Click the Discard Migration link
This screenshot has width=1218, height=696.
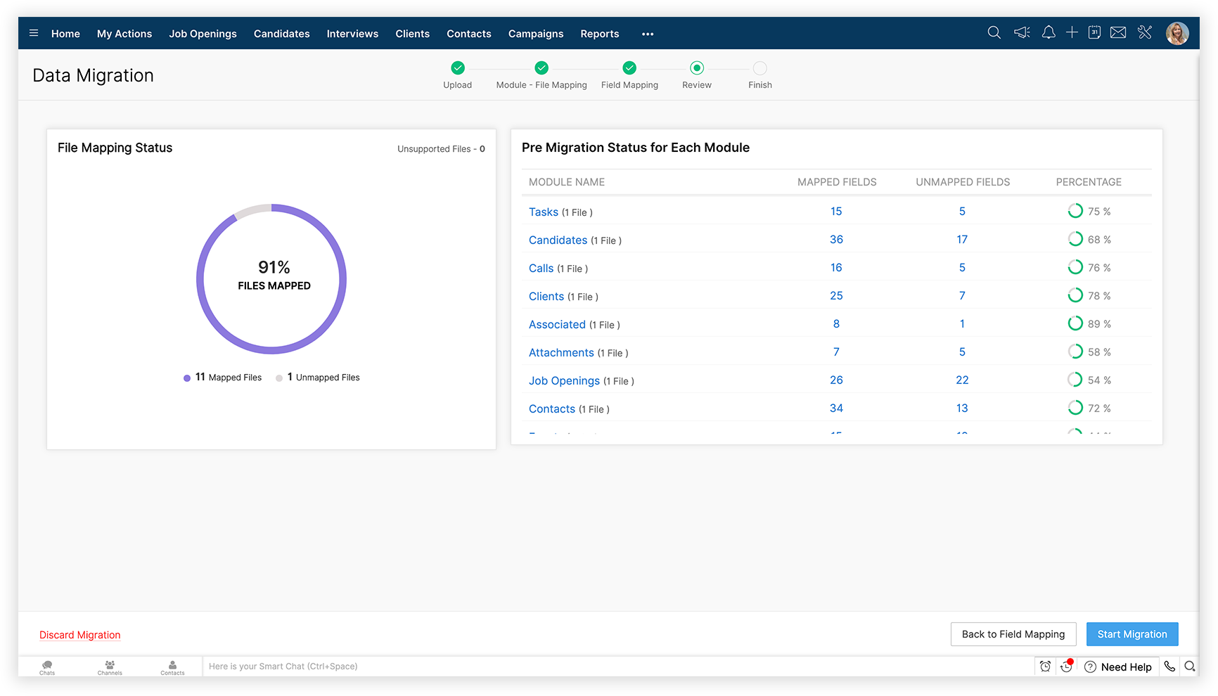tap(80, 635)
